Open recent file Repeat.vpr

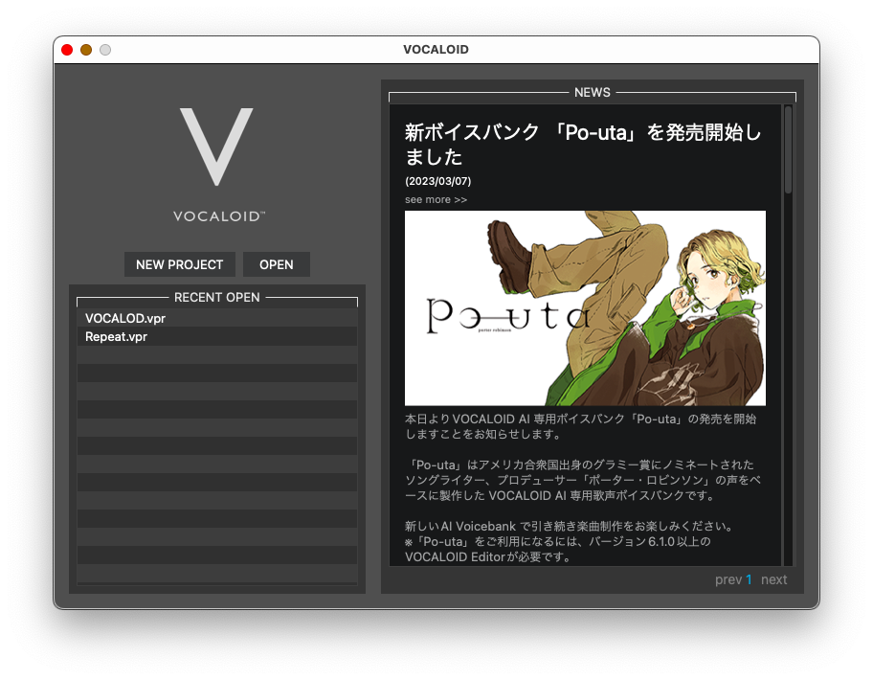point(217,336)
